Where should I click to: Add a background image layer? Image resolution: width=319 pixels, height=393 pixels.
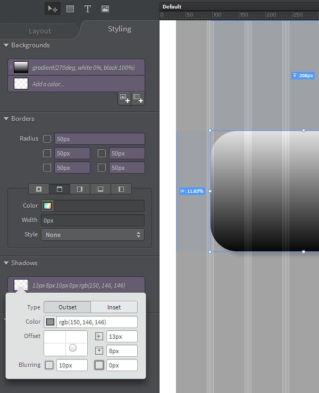pyautogui.click(x=124, y=98)
